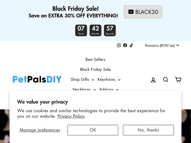Expand the Shop Gifts menu

[82, 80]
